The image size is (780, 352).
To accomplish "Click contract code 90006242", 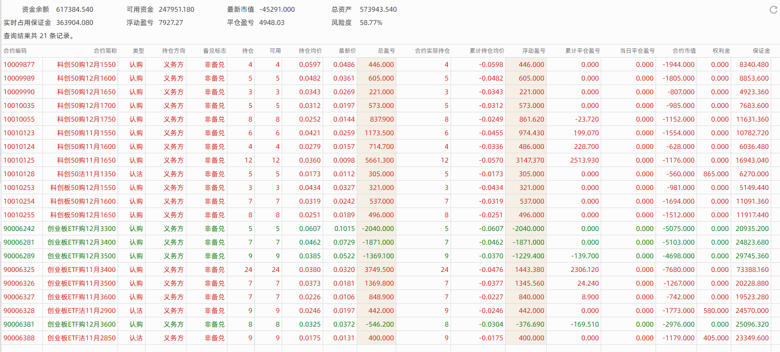I will click(19, 228).
